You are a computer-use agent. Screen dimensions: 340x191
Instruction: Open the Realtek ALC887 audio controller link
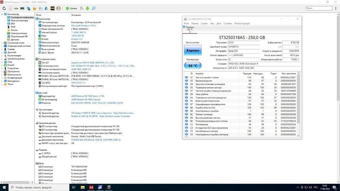pos(101,116)
